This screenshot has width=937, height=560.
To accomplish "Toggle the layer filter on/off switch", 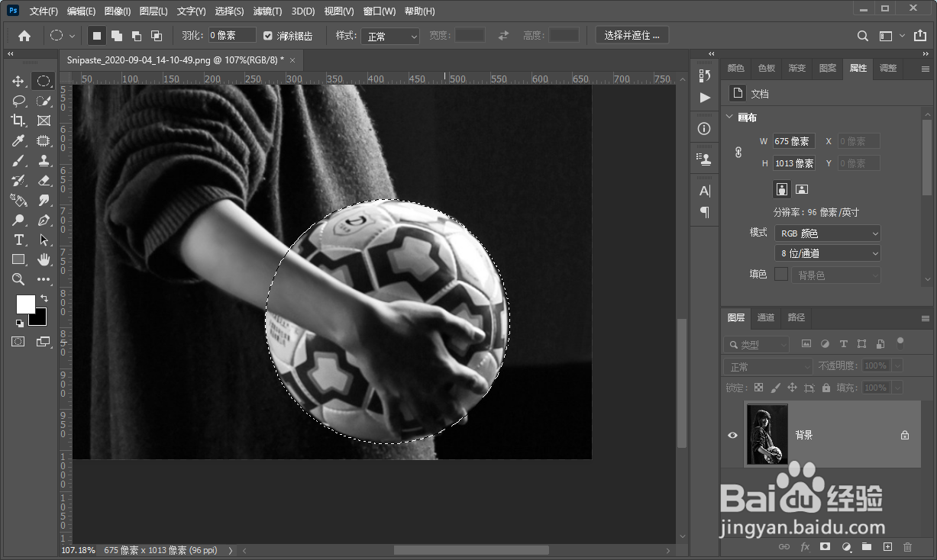I will [900, 343].
